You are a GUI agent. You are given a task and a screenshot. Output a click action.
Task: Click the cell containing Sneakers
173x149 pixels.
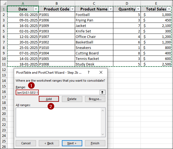[94, 48]
